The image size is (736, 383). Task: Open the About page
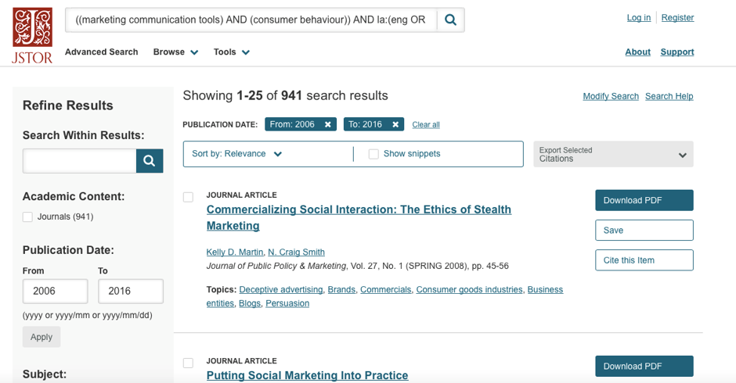tap(637, 52)
